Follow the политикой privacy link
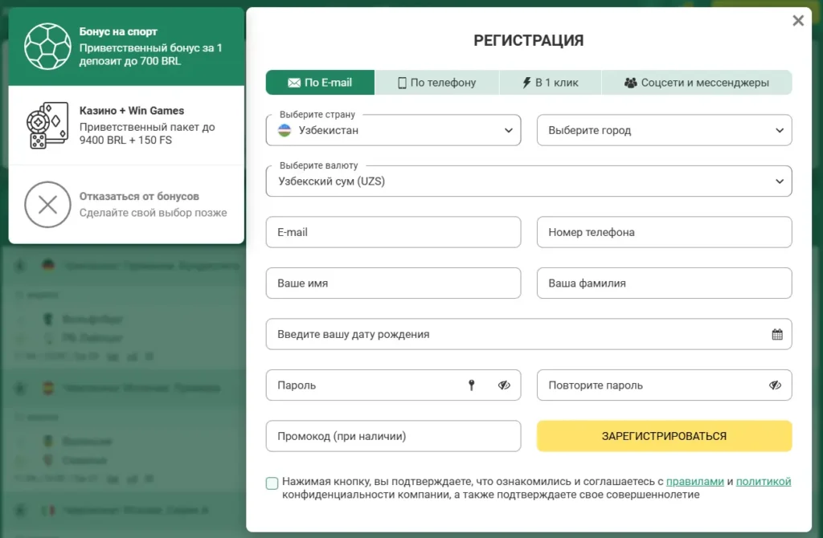Viewport: 823px width, 538px height. point(764,482)
